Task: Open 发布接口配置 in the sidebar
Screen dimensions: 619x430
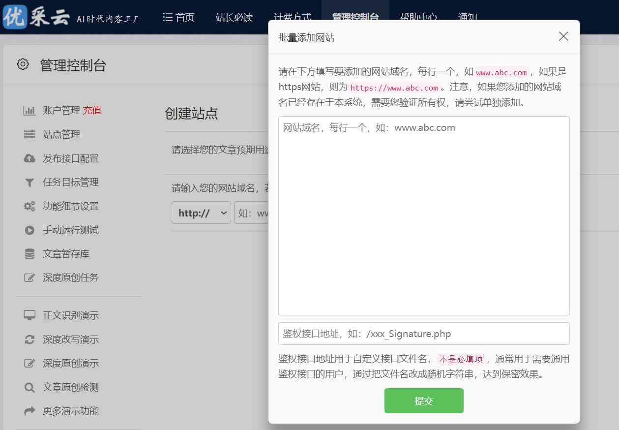Action: 71,158
